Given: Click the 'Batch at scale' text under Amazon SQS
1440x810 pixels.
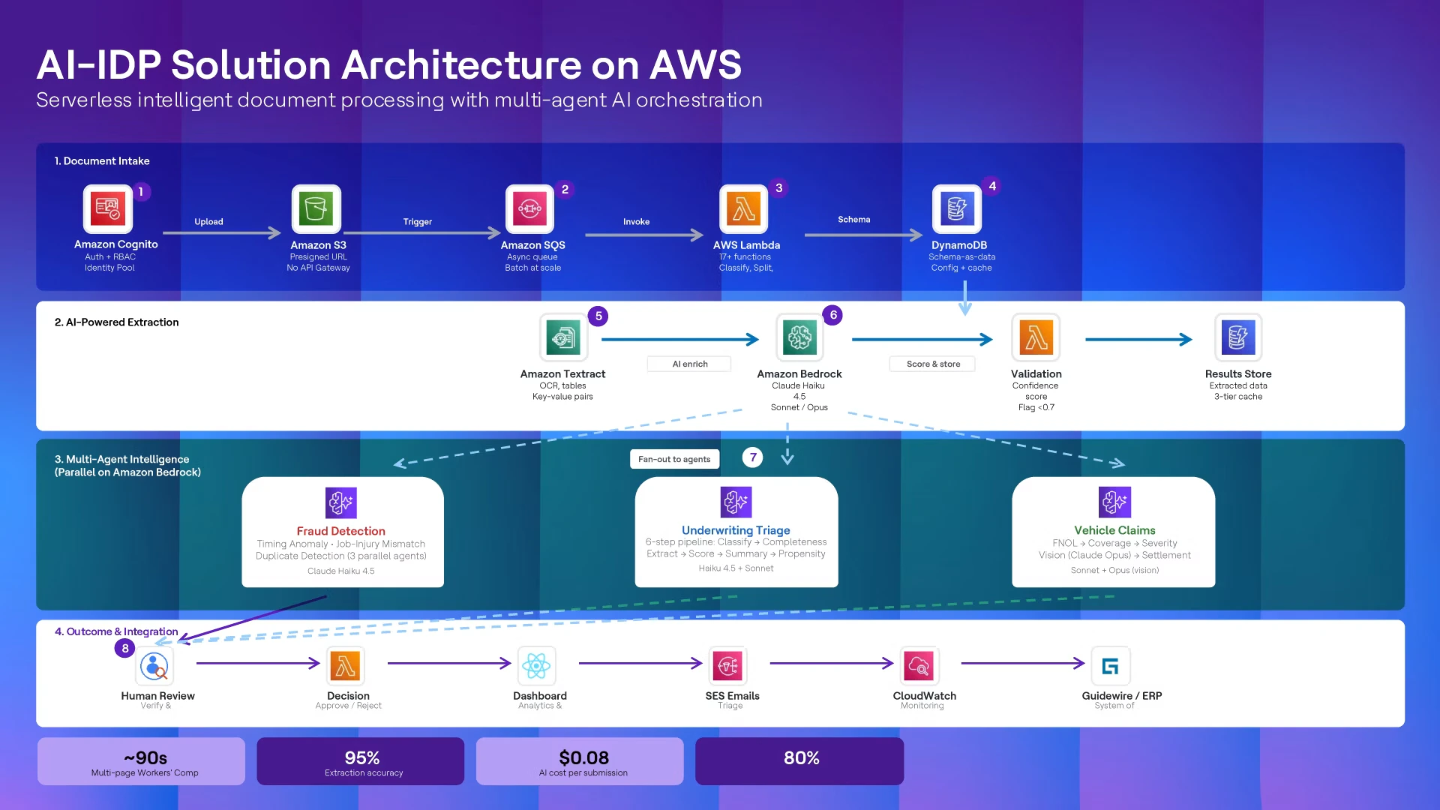Looking at the screenshot, I should 532,268.
